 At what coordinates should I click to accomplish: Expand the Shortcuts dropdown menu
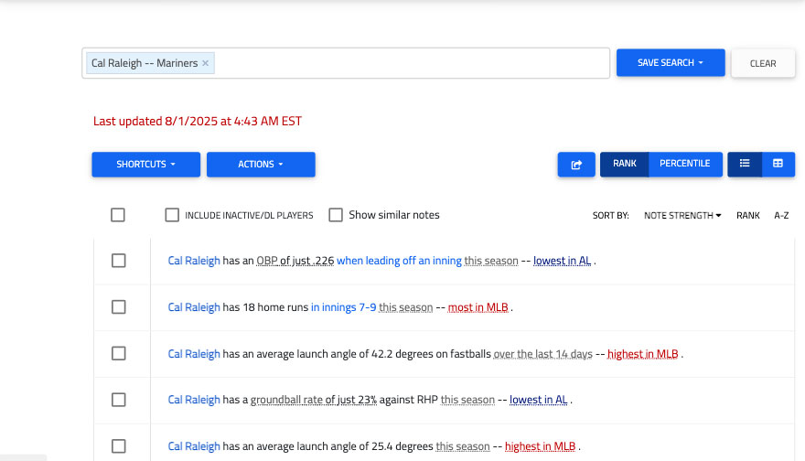pyautogui.click(x=145, y=165)
